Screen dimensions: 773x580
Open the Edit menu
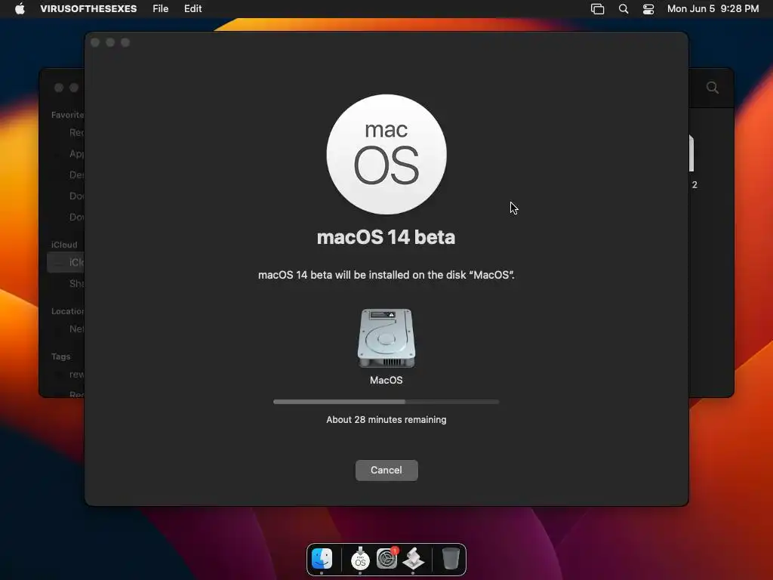click(192, 9)
